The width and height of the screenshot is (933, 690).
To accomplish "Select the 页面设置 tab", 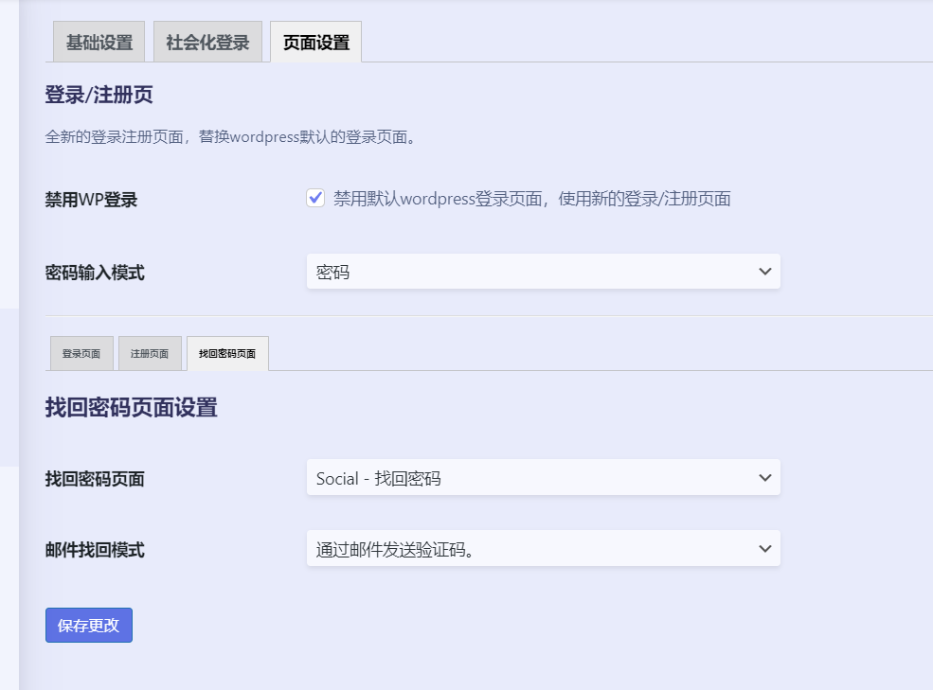I will 315,43.
